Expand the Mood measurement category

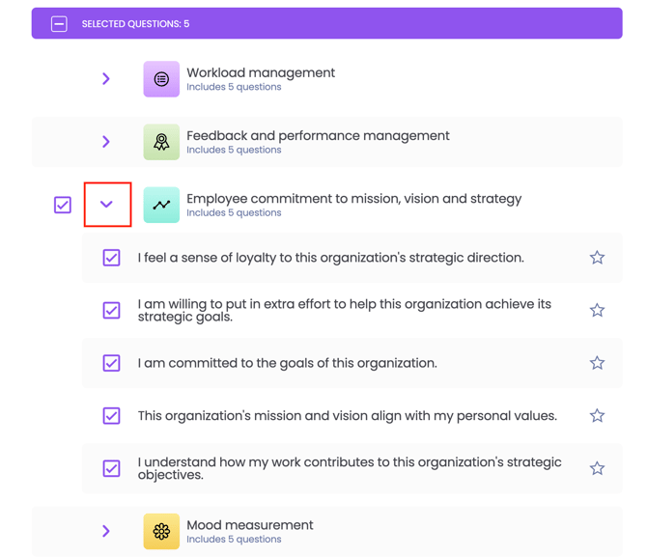tap(106, 531)
